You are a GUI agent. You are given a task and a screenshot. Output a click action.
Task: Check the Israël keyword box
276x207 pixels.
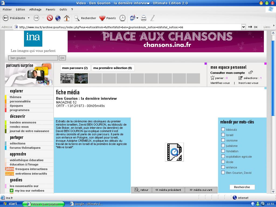coord(223,135)
